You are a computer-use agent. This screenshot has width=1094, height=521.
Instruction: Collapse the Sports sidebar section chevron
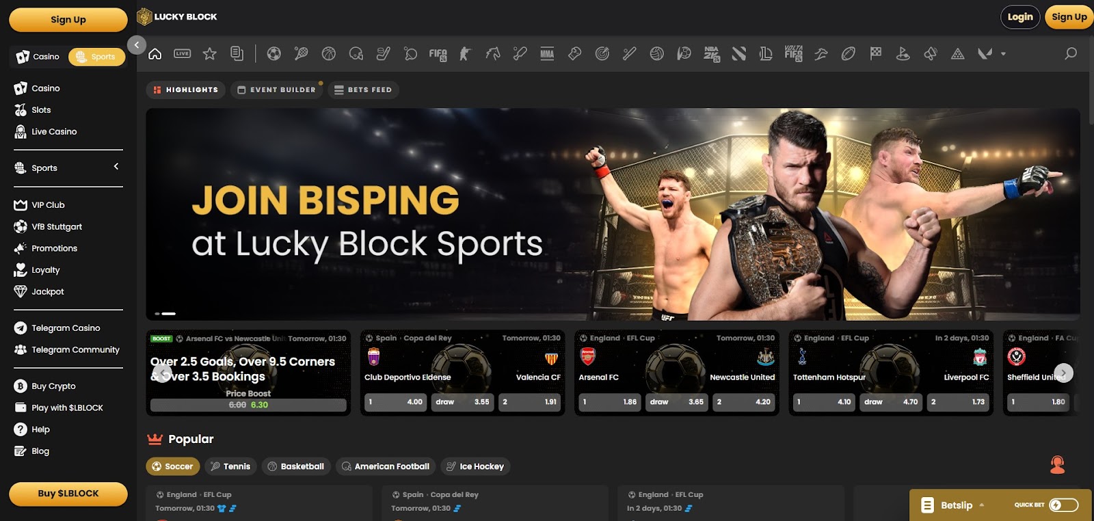pos(116,166)
